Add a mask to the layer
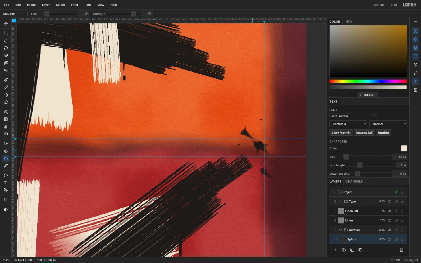Image resolution: width=421 pixels, height=263 pixels. coord(360,250)
